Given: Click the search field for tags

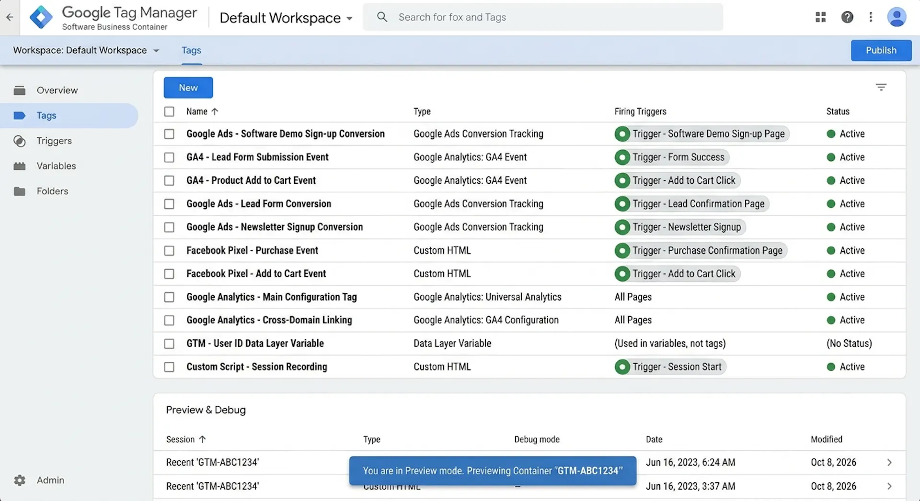Looking at the screenshot, I should click(x=543, y=17).
